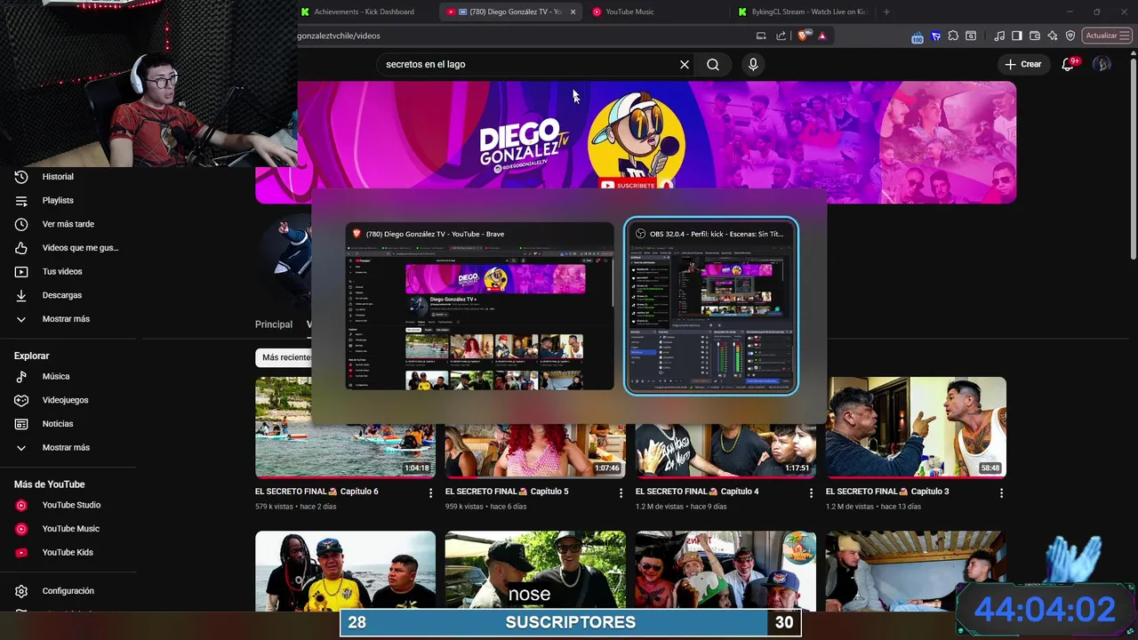1138x640 pixels.
Task: Open Playlists in the YouTube sidebar
Action: (x=58, y=201)
